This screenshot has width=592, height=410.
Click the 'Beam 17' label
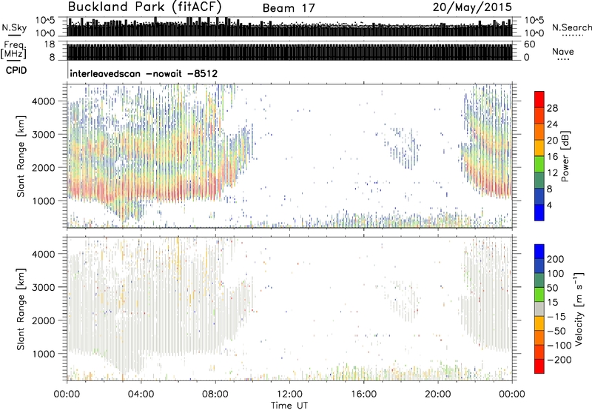tap(289, 8)
